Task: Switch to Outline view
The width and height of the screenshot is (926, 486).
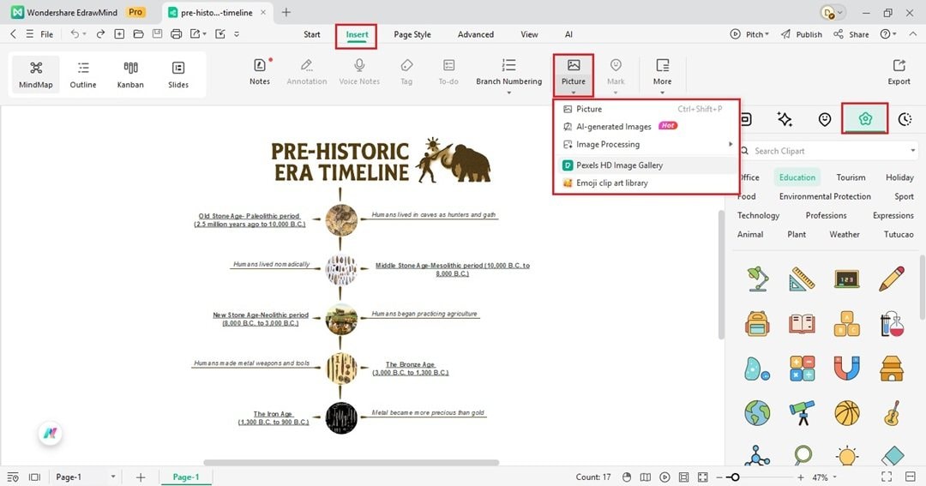Action: point(83,75)
